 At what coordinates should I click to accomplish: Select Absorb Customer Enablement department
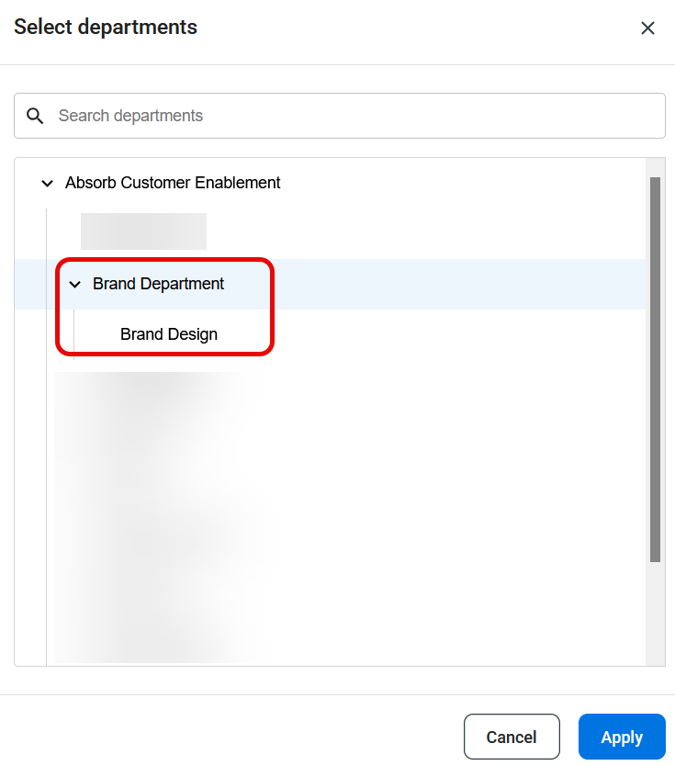(173, 183)
